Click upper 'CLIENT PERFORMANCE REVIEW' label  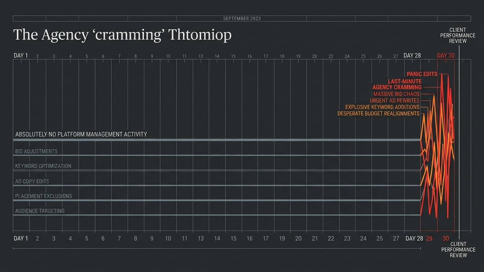[x=458, y=35]
